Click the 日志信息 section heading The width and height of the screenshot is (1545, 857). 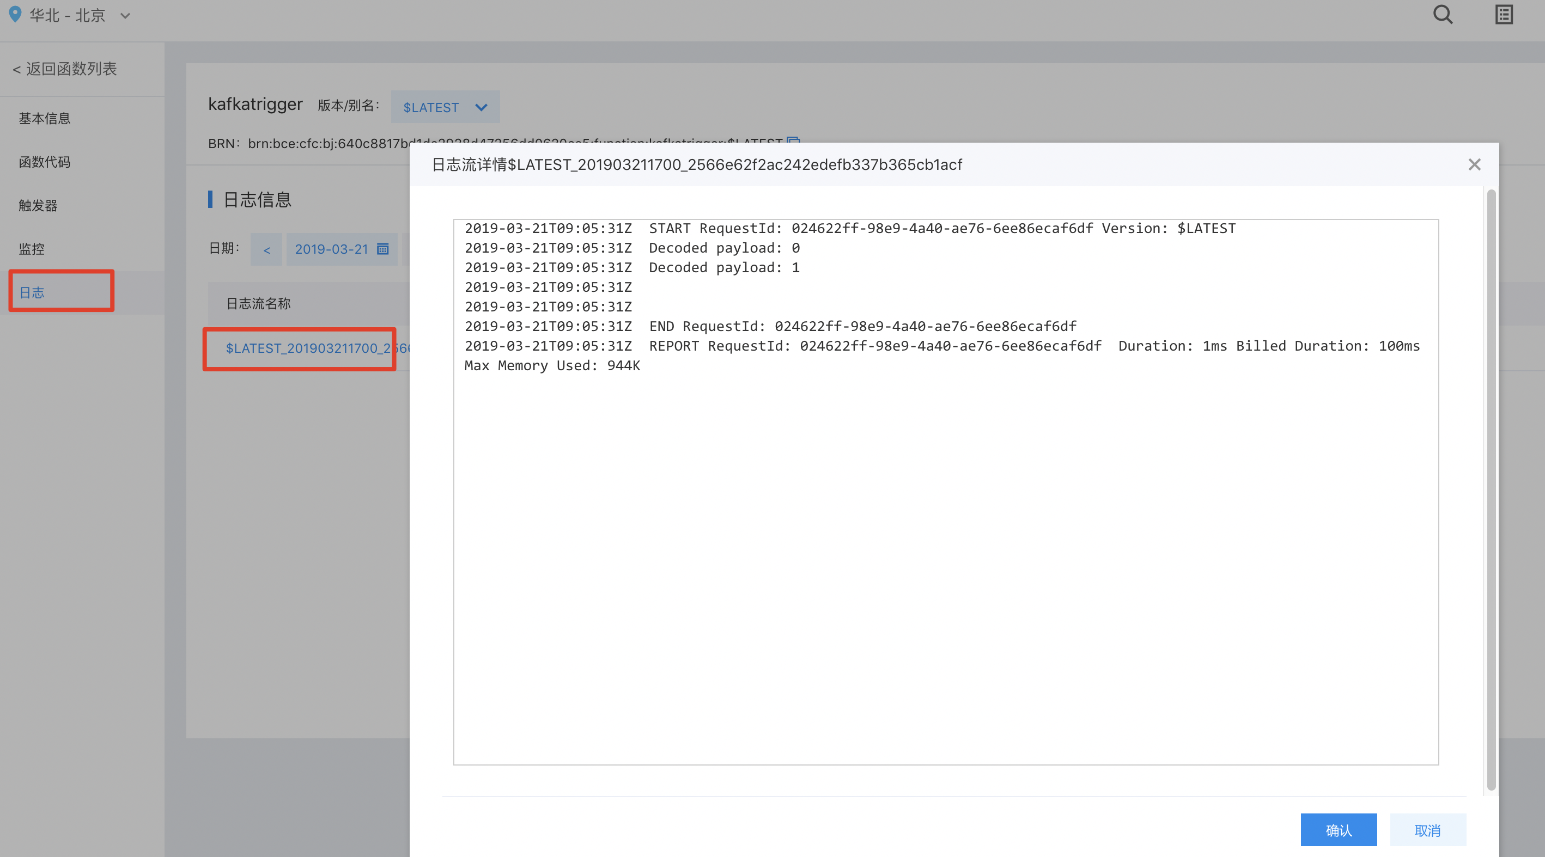(257, 200)
